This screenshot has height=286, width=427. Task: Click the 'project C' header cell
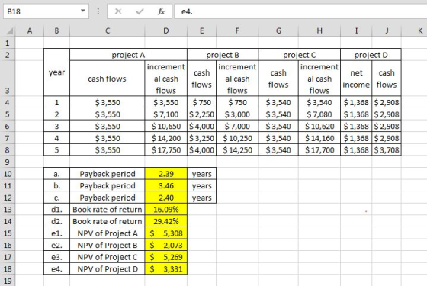[299, 55]
